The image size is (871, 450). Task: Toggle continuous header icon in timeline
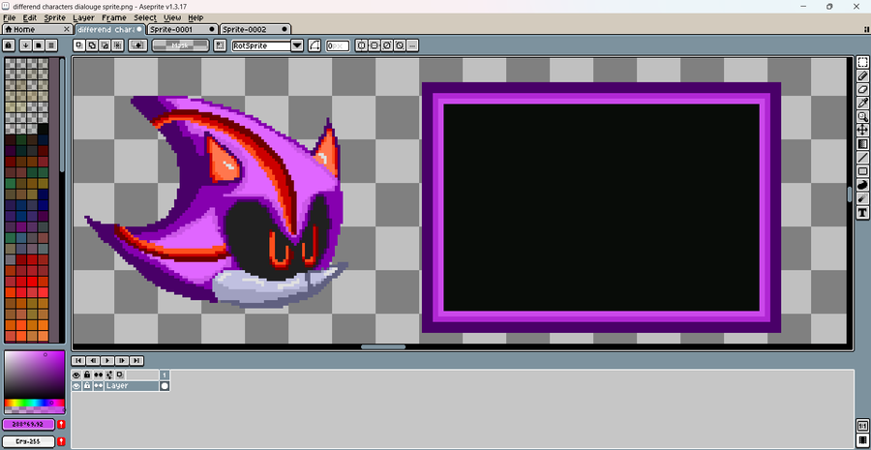coord(99,375)
